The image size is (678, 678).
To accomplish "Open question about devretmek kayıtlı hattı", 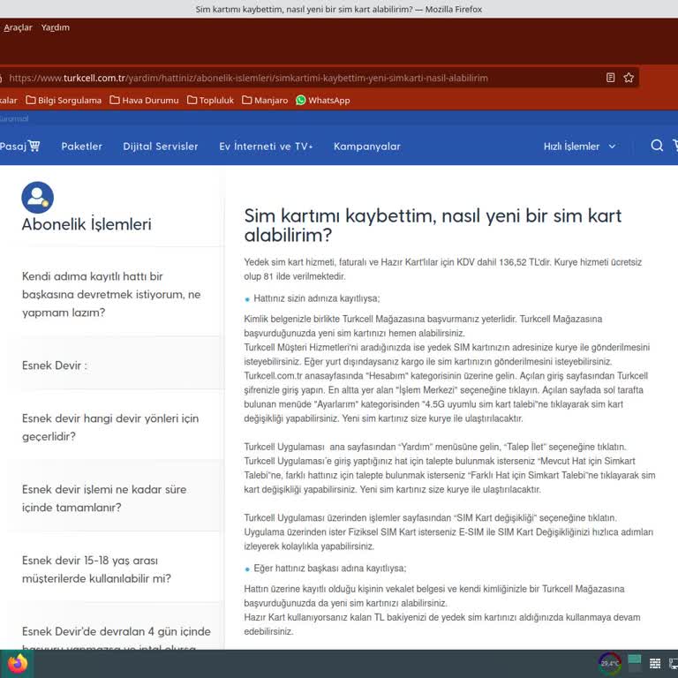I will click(x=111, y=294).
